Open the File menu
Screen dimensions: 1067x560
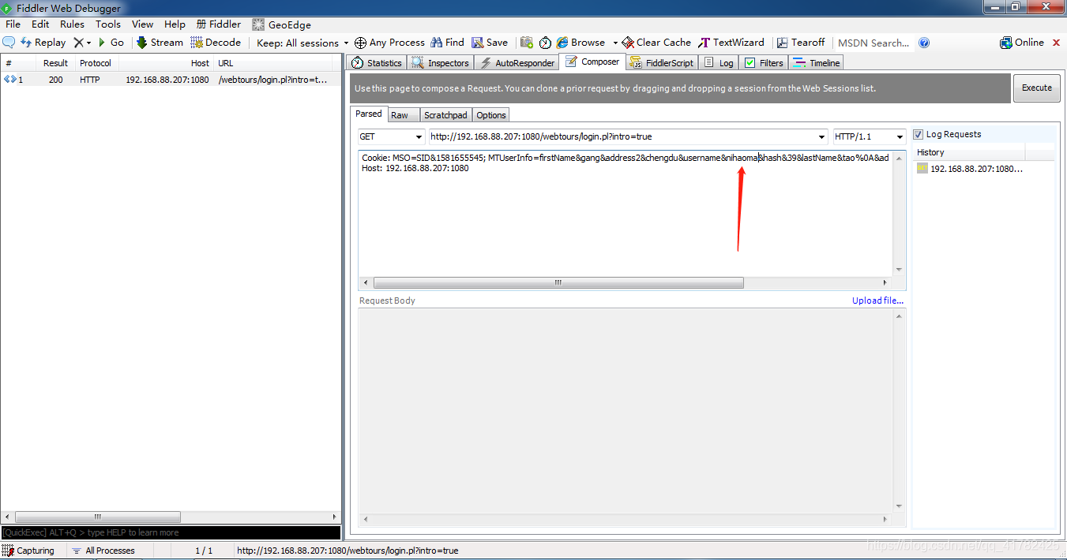point(13,24)
